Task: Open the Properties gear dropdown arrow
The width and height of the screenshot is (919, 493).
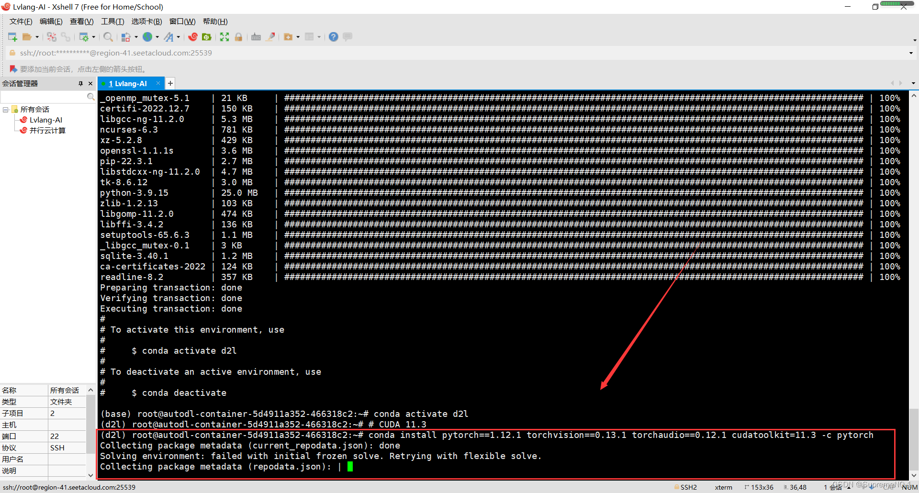Action: pos(94,37)
